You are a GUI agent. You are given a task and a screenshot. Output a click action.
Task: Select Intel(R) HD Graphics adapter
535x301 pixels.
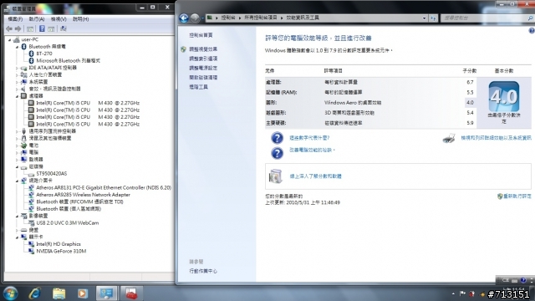pos(59,244)
